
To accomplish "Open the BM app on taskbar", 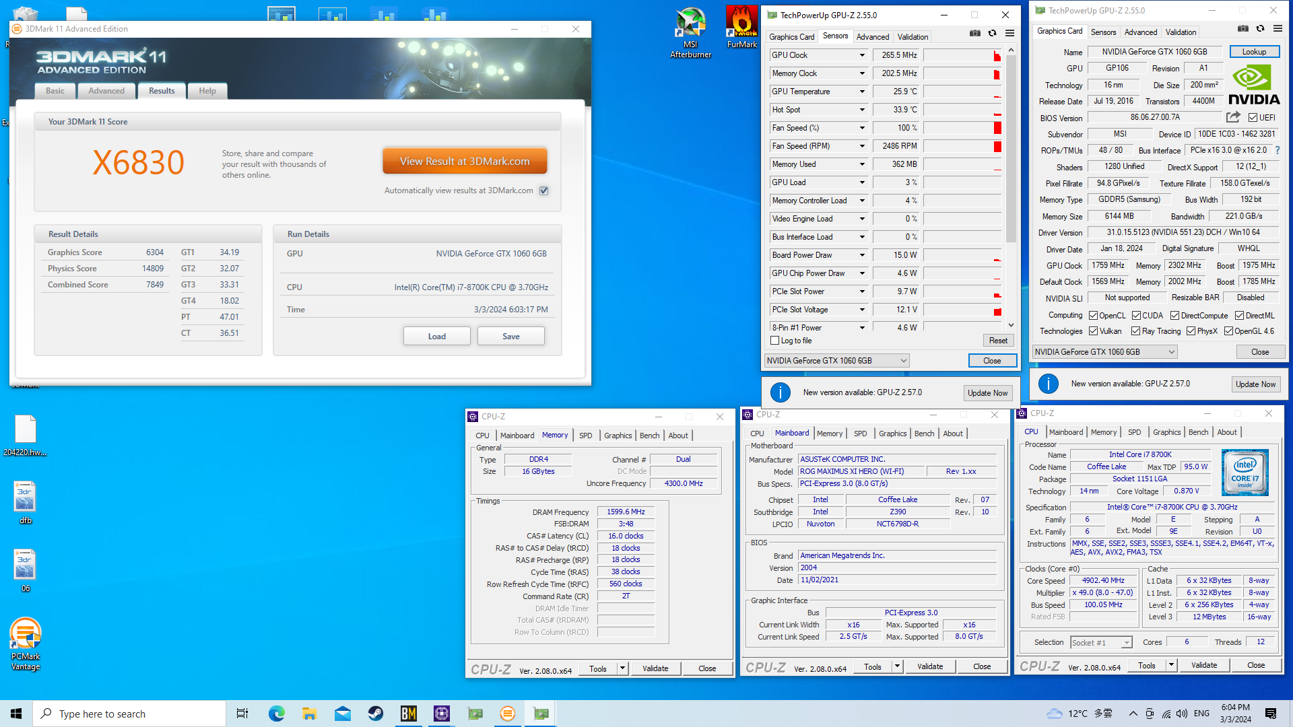I will (409, 714).
